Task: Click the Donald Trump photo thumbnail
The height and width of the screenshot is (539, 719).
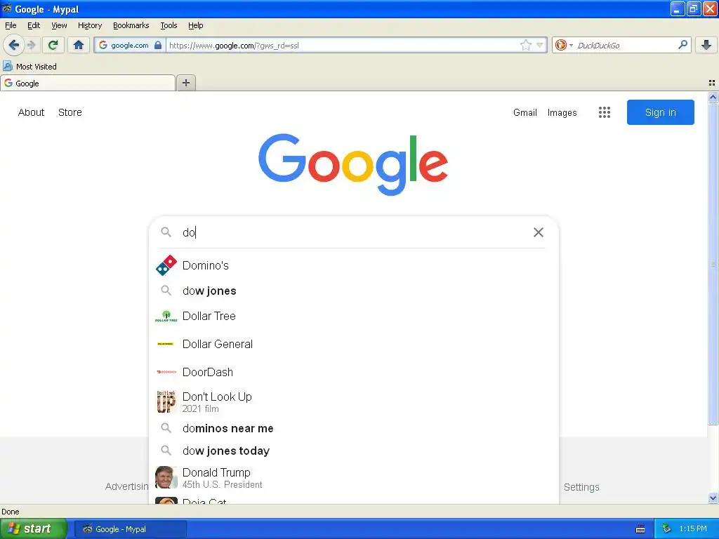Action: [x=166, y=477]
